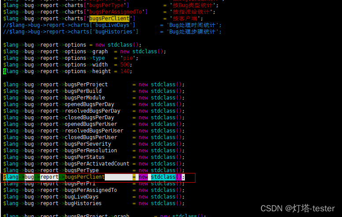Click the word 'openedBugsPerUser'
Viewport: 342px width, 217px height.
(x=91, y=124)
